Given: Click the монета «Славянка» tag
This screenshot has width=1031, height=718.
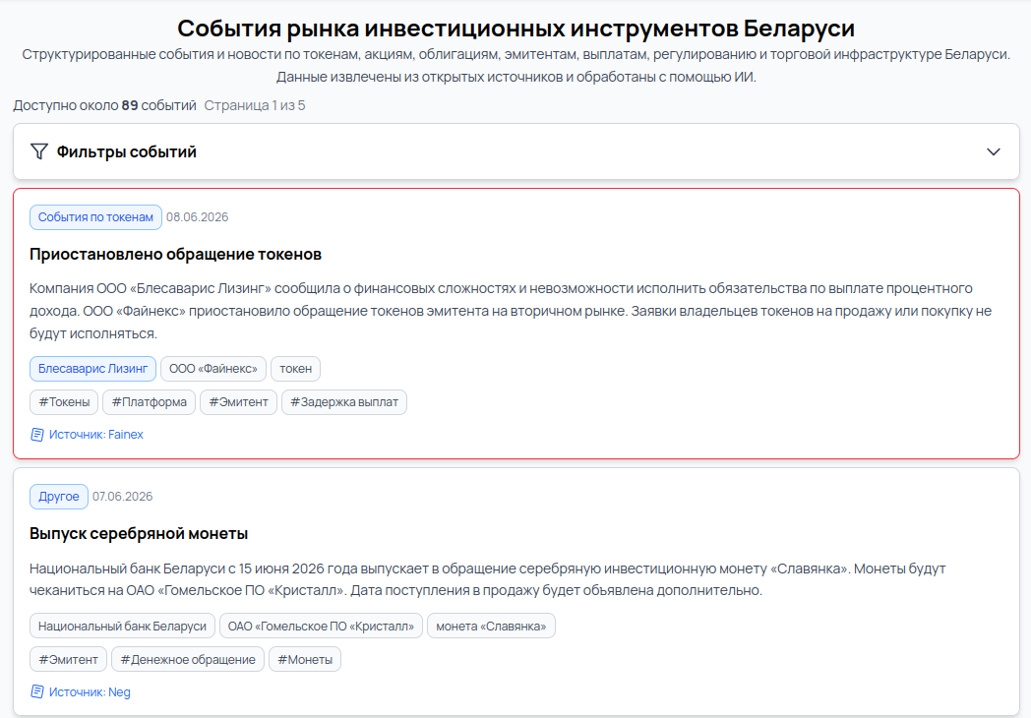Looking at the screenshot, I should click(x=491, y=626).
